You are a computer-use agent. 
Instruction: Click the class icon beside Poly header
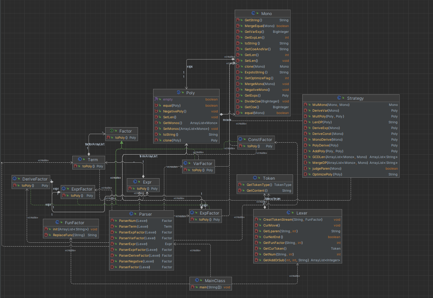tap(179, 92)
